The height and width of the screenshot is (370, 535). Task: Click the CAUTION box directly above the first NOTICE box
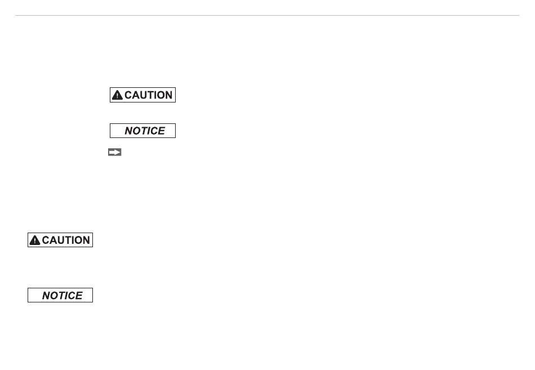[142, 95]
